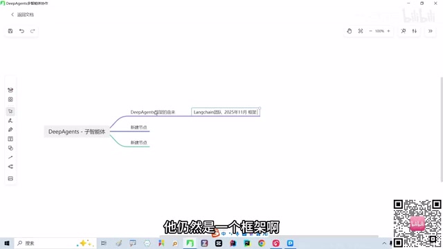Click the taskbar search box

(55, 243)
